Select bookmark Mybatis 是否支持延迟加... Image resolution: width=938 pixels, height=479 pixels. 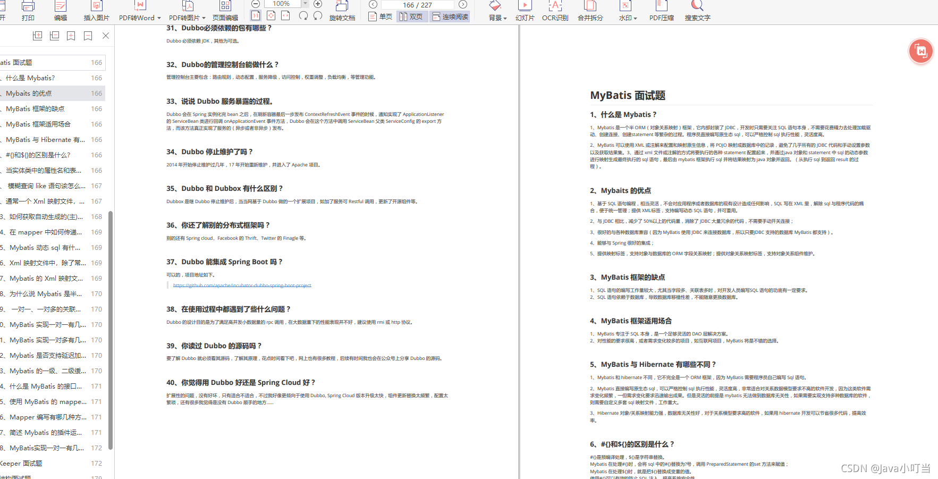point(53,355)
